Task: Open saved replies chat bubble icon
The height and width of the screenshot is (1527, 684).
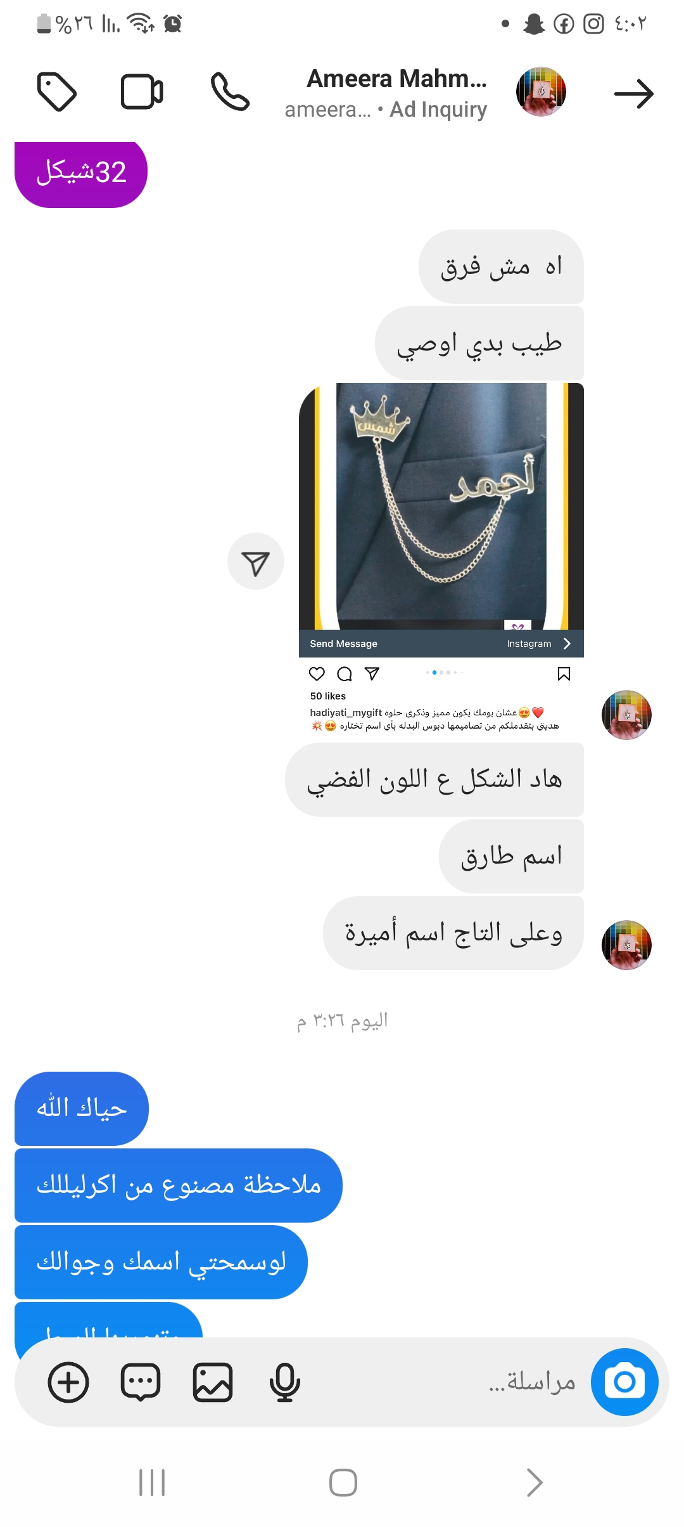Action: click(141, 1382)
